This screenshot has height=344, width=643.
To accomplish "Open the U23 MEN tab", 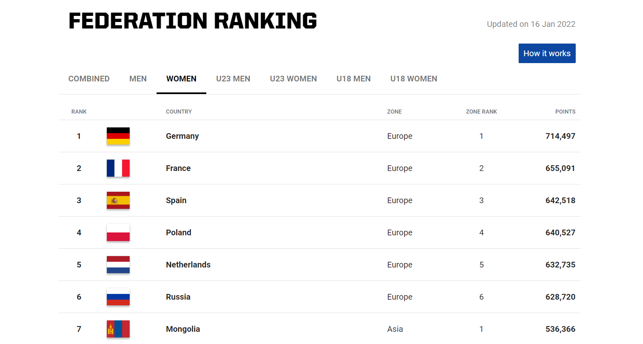I will tap(233, 79).
